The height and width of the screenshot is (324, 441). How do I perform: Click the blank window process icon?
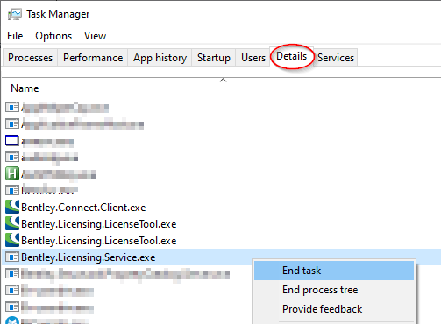click(x=12, y=141)
